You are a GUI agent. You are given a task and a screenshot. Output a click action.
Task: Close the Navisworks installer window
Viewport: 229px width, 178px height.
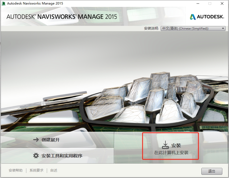[x=222, y=3]
